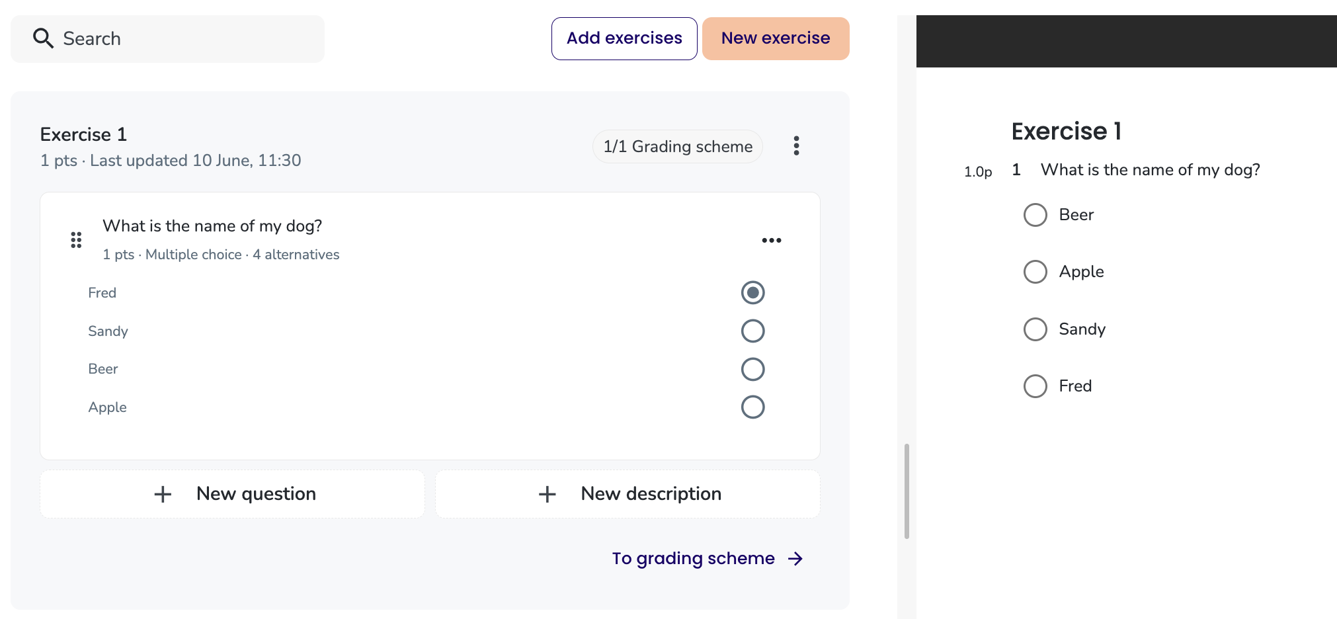Choose Beer in the exercise preview
Screen dimensions: 1337x619
(x=1035, y=215)
